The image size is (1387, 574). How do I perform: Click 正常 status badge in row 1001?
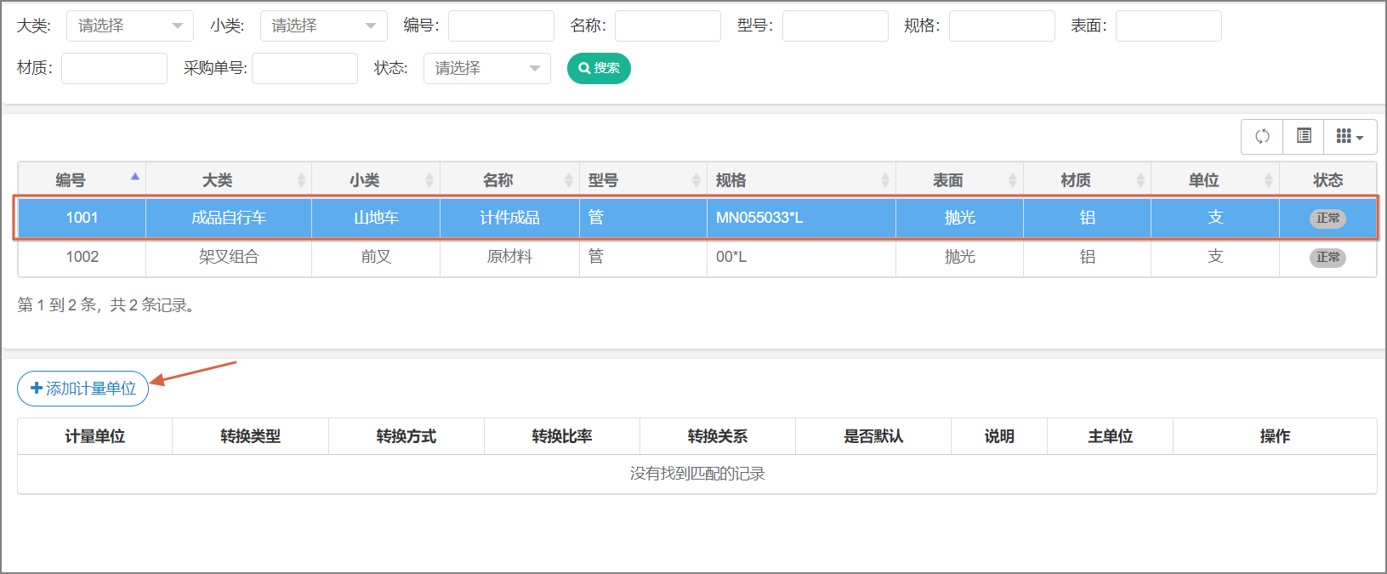click(x=1327, y=218)
